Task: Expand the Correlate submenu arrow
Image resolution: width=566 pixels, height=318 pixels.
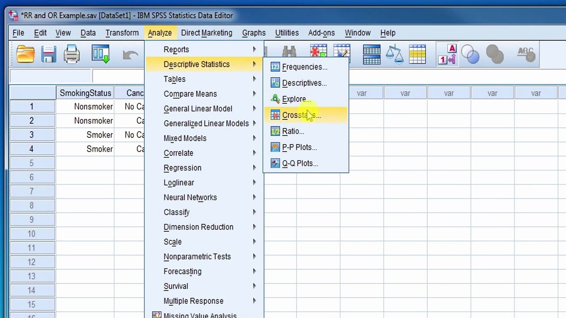Action: (254, 153)
